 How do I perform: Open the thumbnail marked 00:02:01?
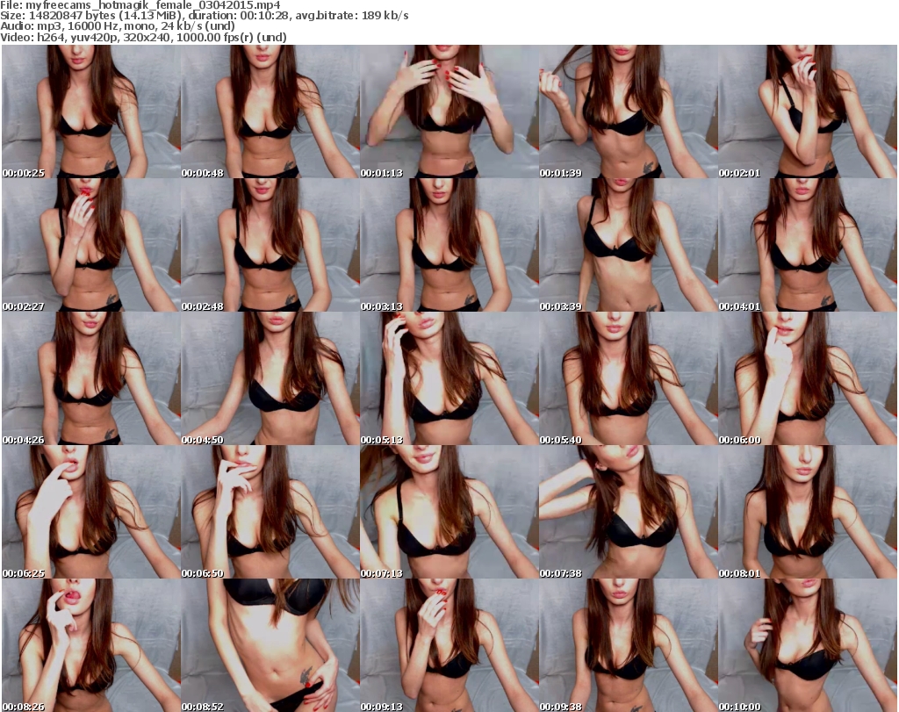[x=807, y=111]
